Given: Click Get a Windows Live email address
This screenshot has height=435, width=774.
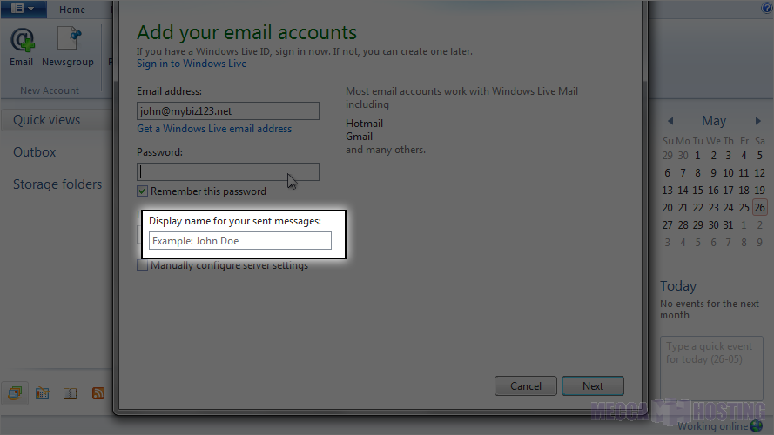Looking at the screenshot, I should 214,129.
